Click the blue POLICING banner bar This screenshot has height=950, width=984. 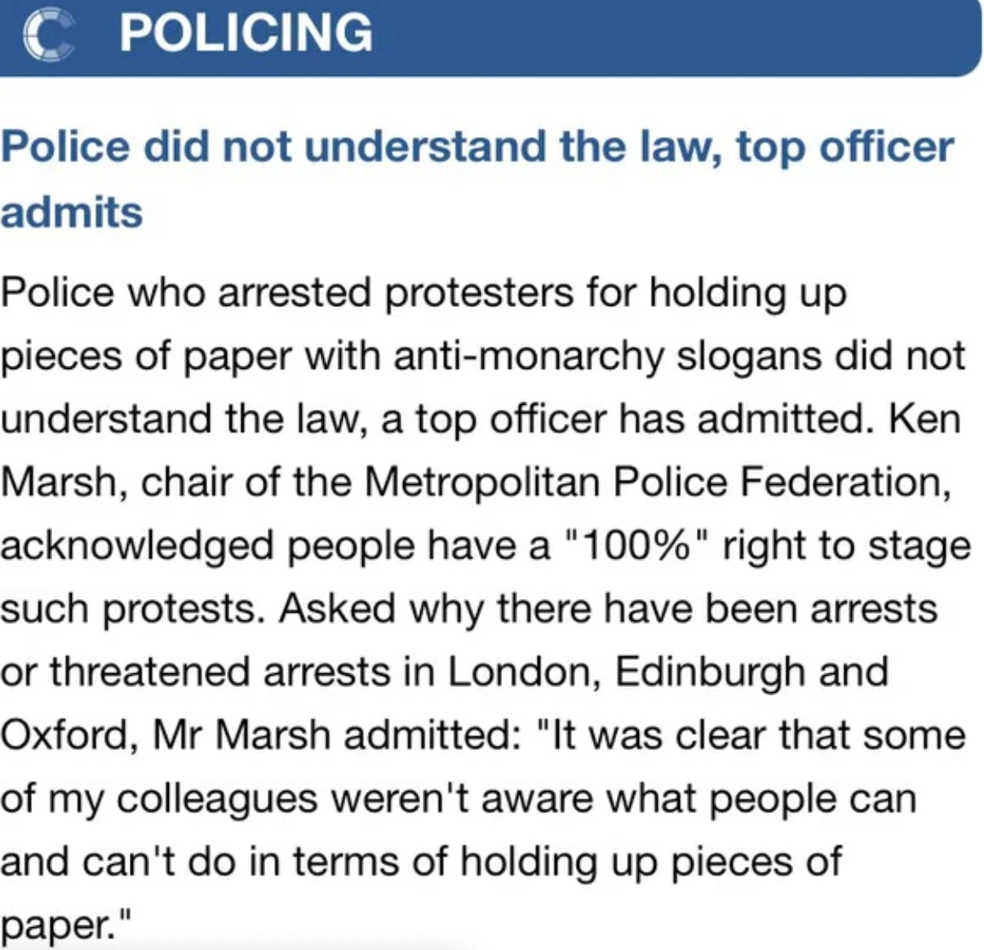coord(653,37)
